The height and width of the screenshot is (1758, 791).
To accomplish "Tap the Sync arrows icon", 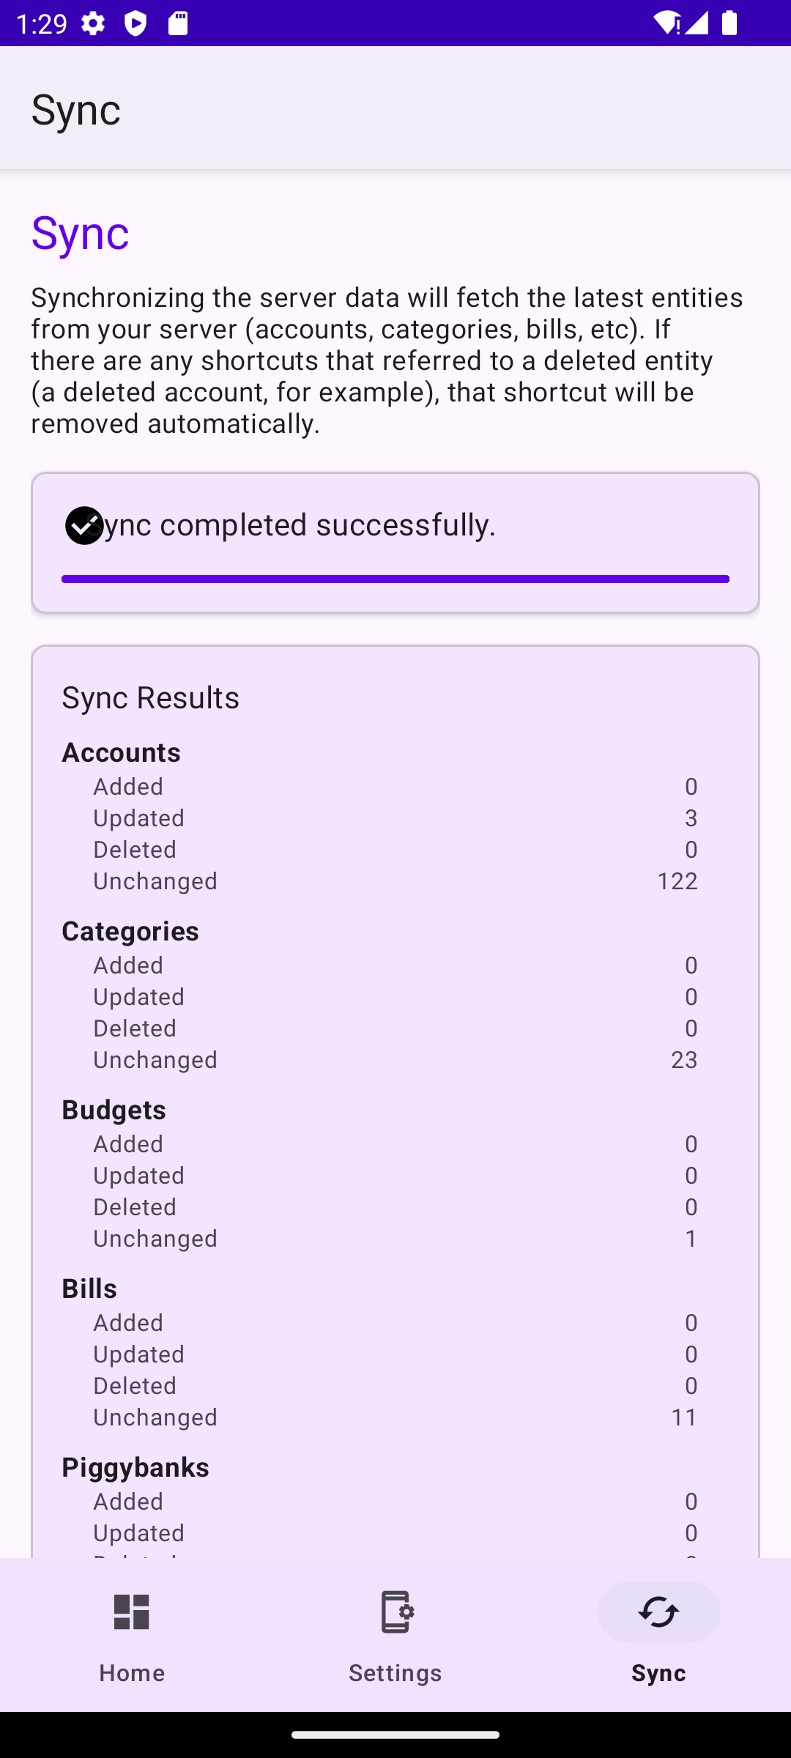I will tap(658, 1612).
